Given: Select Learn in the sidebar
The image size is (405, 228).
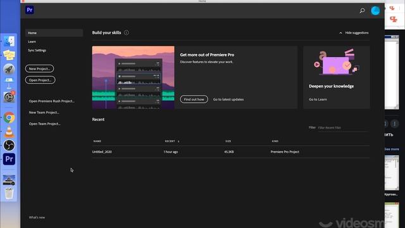Looking at the screenshot, I should point(32,42).
